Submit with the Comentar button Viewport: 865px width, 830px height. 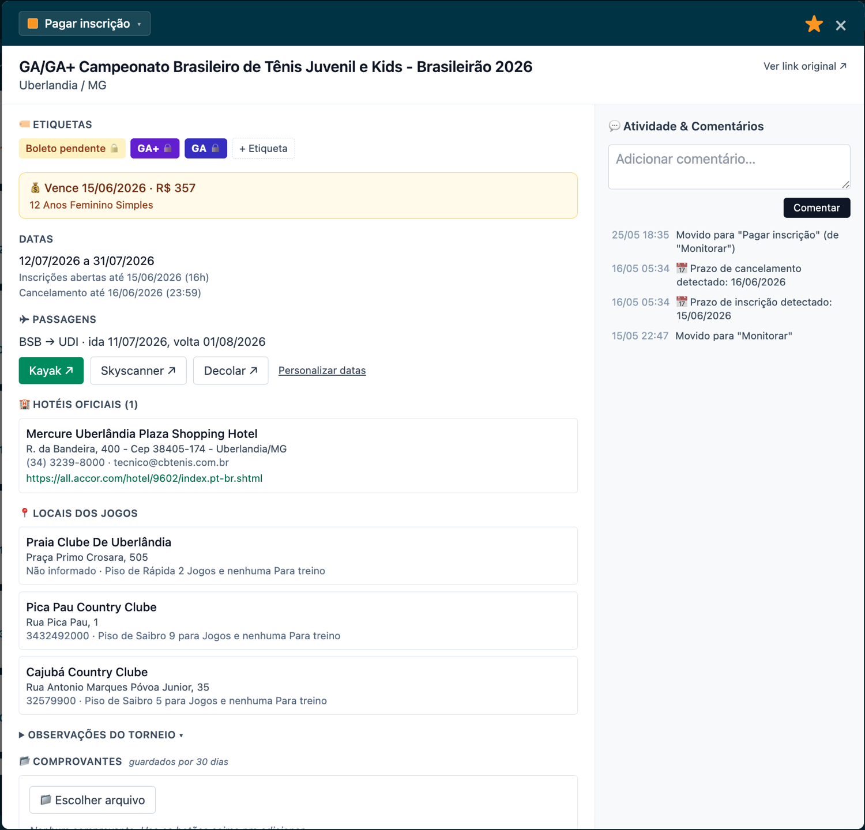(x=817, y=207)
